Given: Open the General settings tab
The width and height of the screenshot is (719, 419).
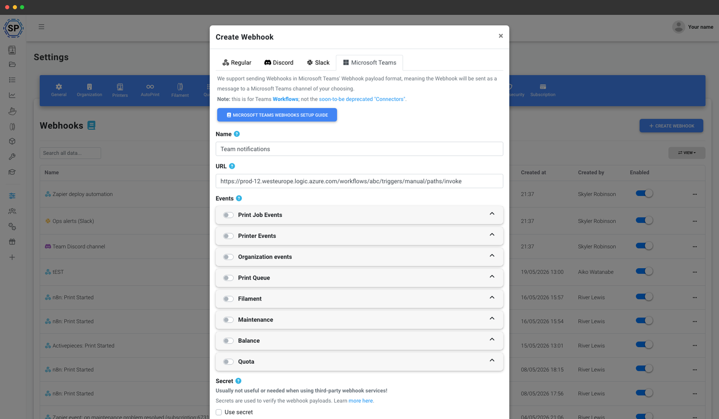Looking at the screenshot, I should click(x=59, y=90).
